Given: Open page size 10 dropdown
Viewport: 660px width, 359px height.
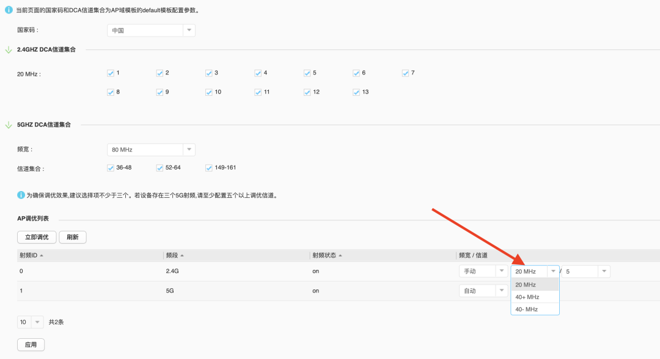Looking at the screenshot, I should (x=31, y=322).
